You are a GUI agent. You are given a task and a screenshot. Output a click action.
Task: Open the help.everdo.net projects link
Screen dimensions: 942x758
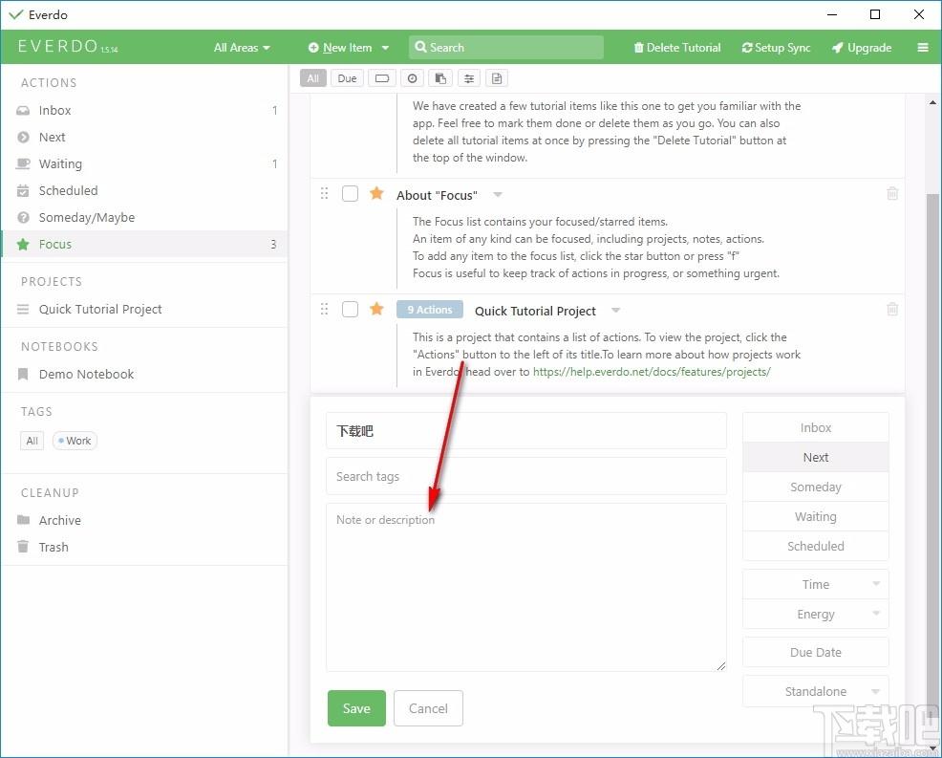pyautogui.click(x=652, y=372)
